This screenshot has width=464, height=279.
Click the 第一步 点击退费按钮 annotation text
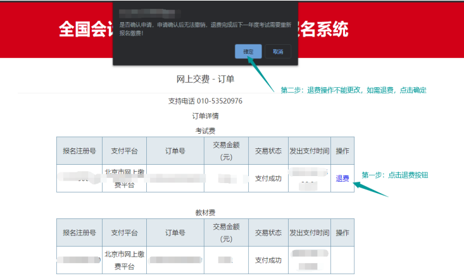tap(395, 175)
